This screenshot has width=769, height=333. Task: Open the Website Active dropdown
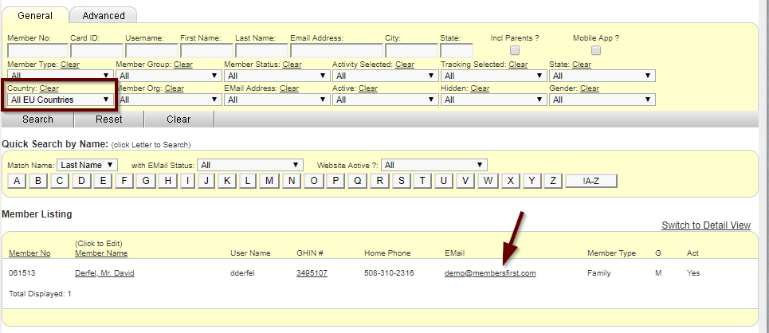pos(434,165)
